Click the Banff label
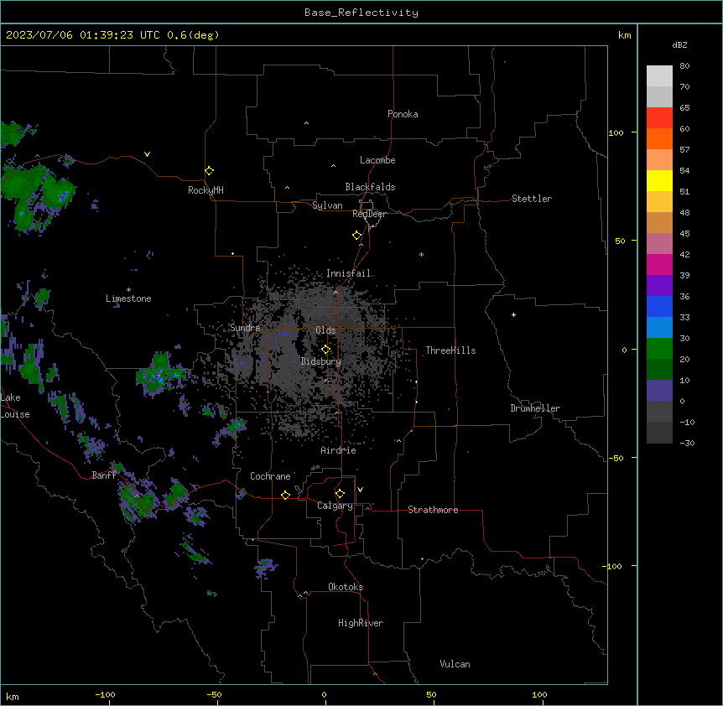The image size is (723, 706). click(x=104, y=475)
